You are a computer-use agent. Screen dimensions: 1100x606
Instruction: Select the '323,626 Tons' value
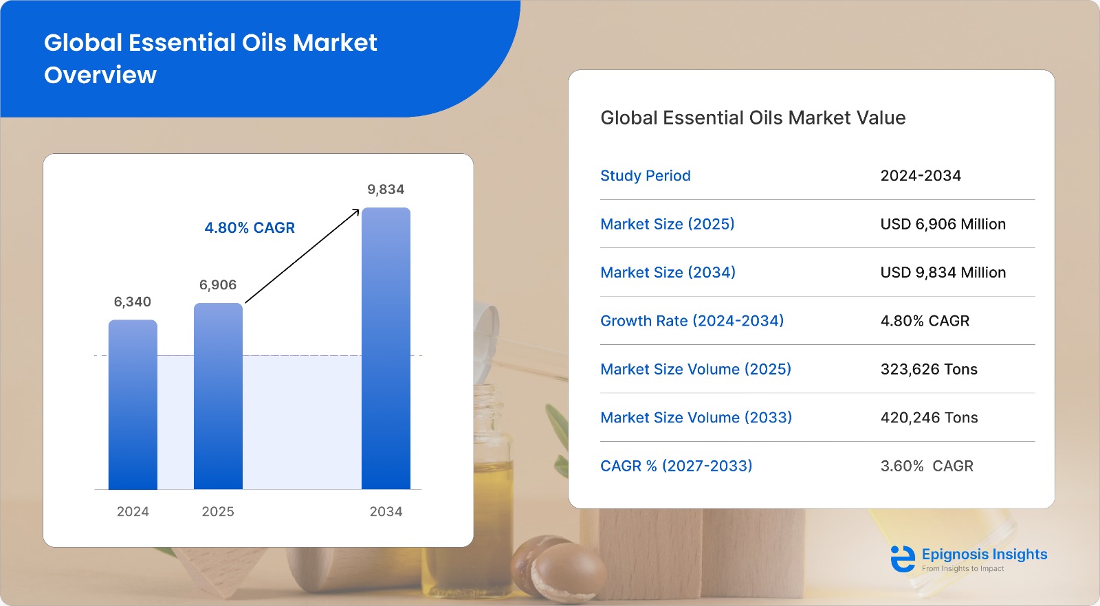pyautogui.click(x=929, y=370)
